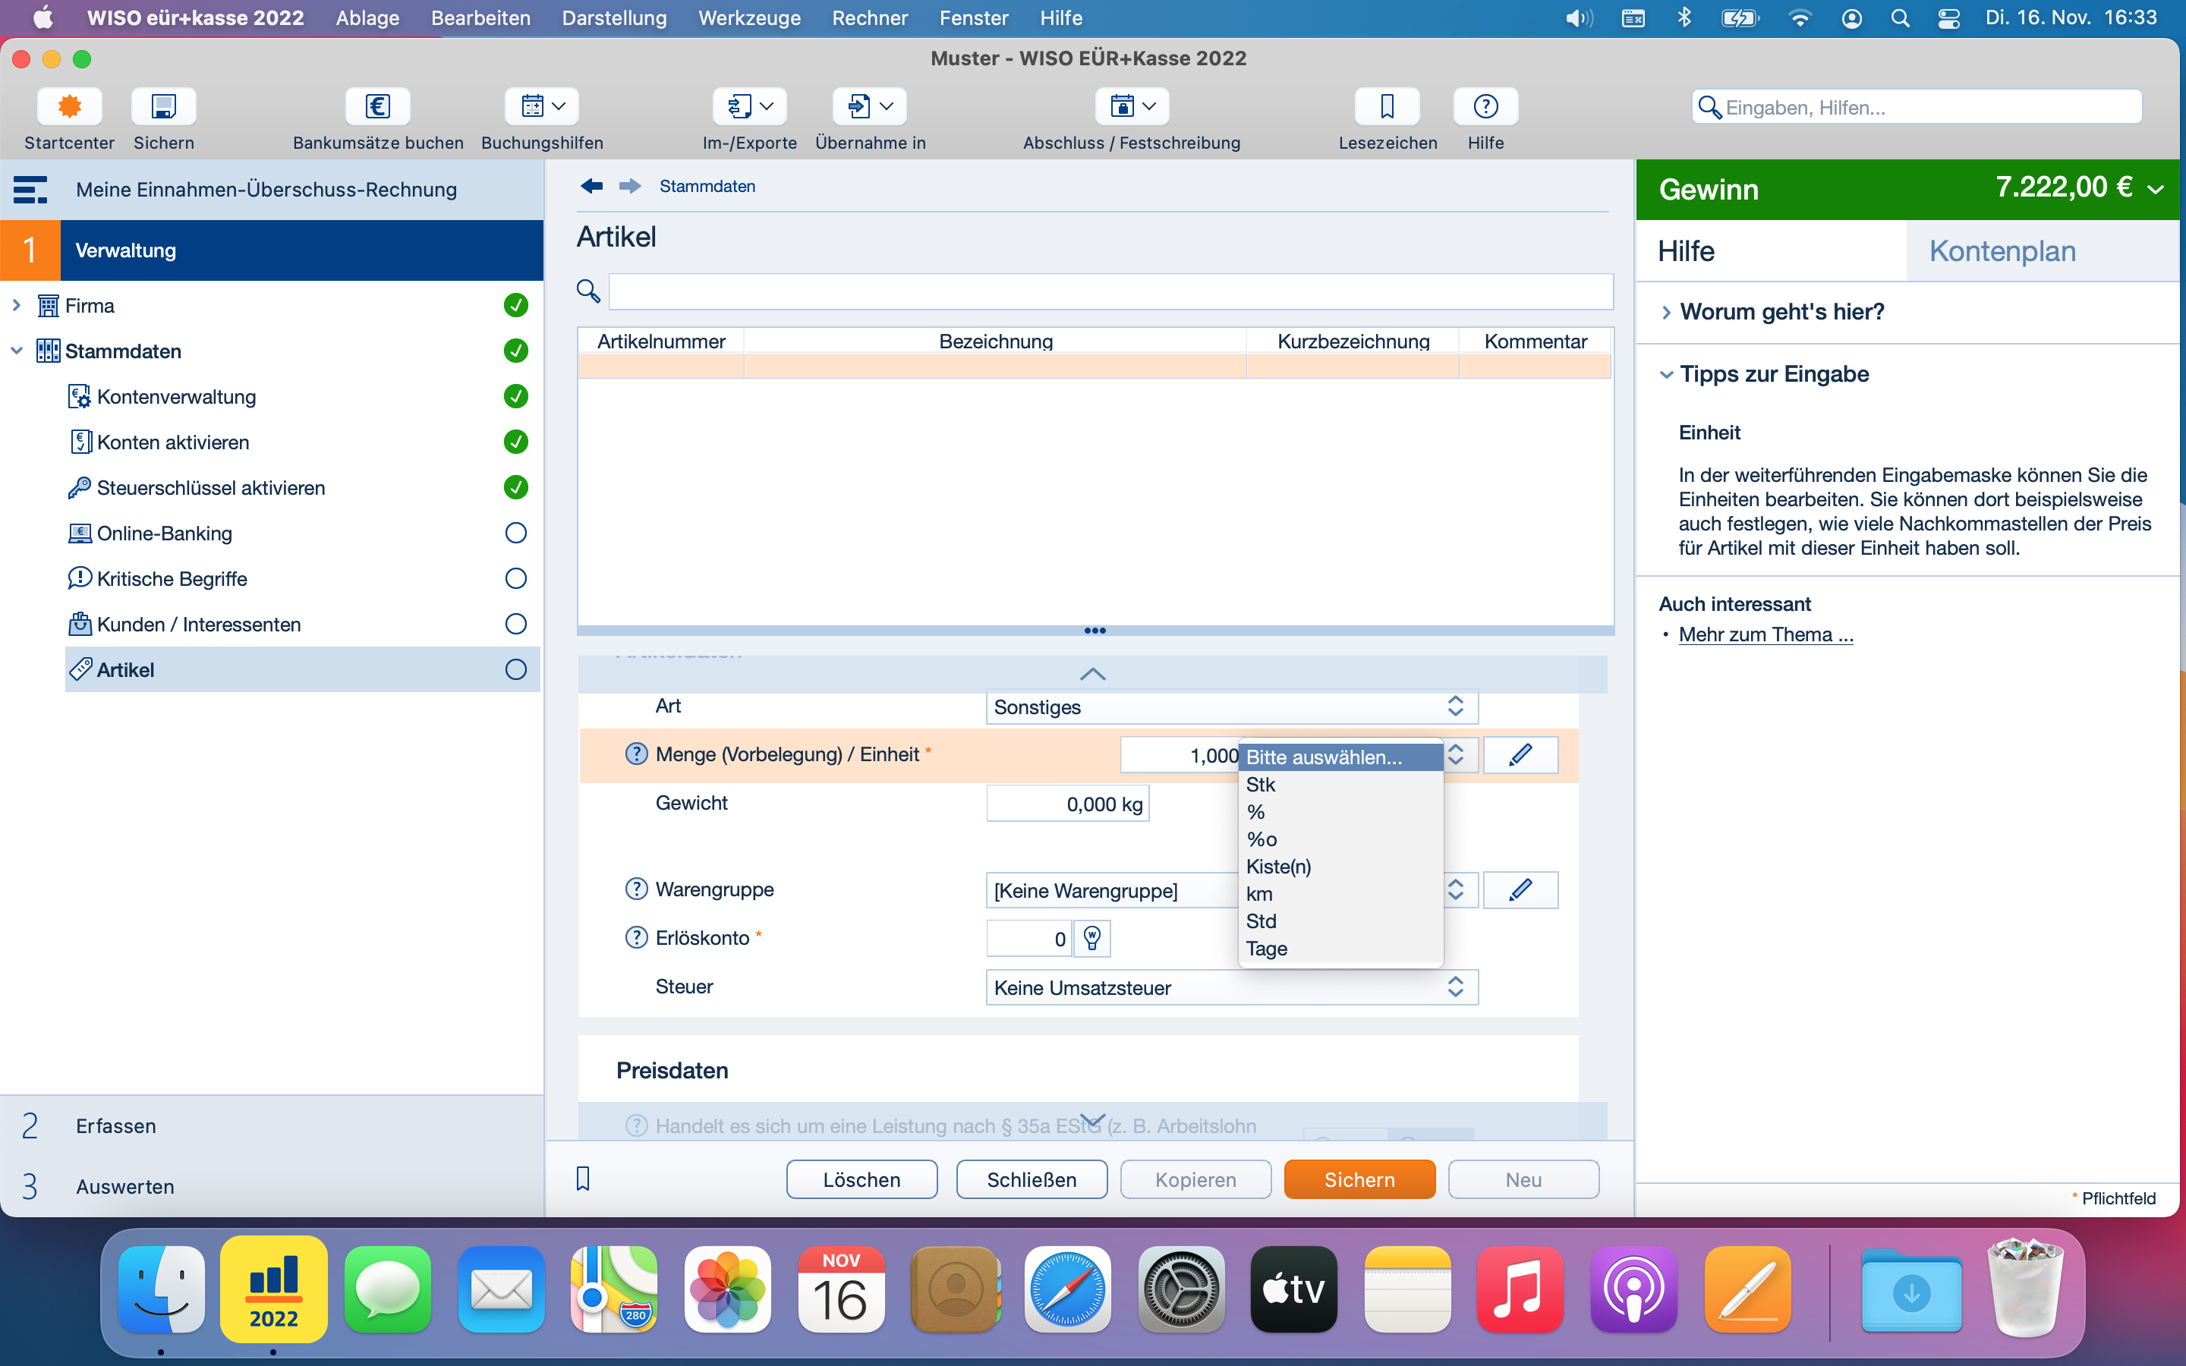2186x1366 pixels.
Task: Expand the Firma tree item
Action: click(x=16, y=305)
